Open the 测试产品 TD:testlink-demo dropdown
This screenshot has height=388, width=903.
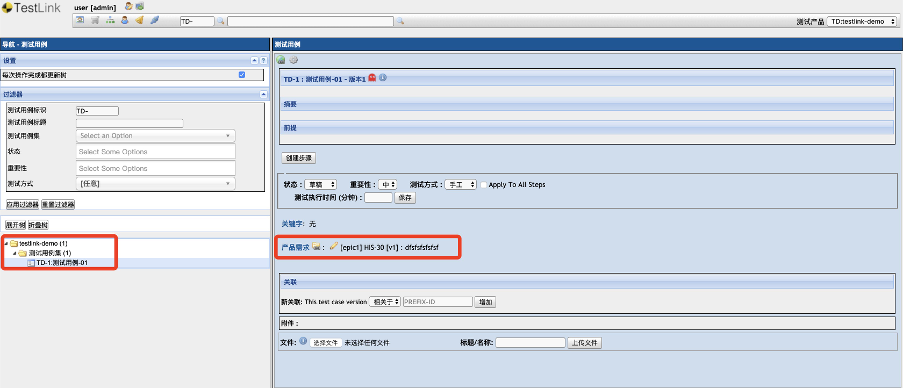pyautogui.click(x=862, y=21)
